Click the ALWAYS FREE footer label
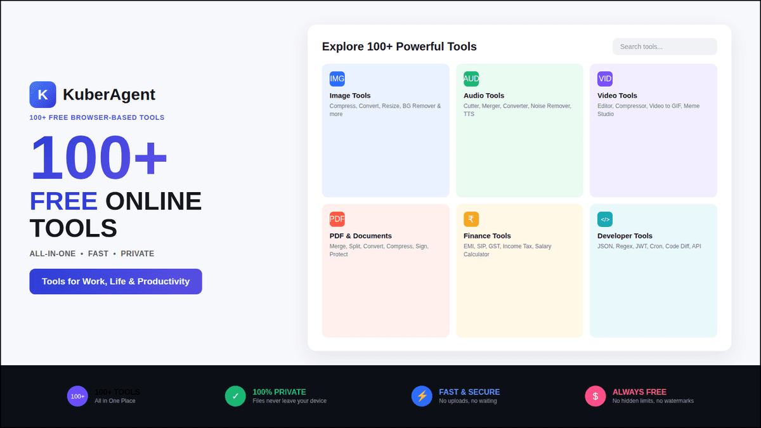The image size is (761, 428). [x=639, y=392]
